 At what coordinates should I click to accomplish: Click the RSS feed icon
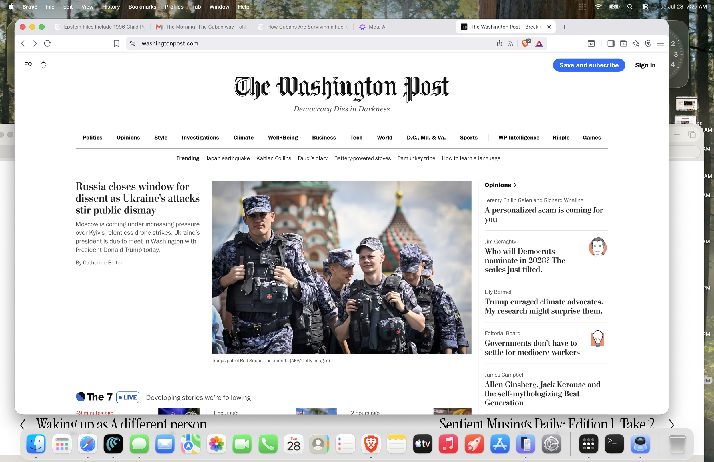(510, 44)
